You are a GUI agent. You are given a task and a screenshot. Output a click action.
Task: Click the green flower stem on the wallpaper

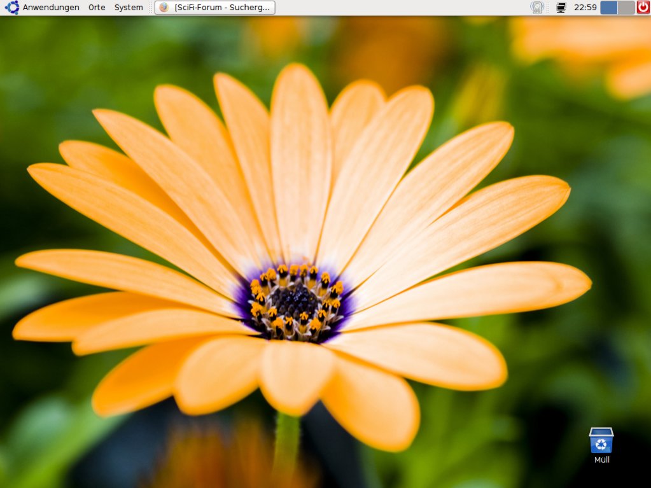[x=286, y=445]
